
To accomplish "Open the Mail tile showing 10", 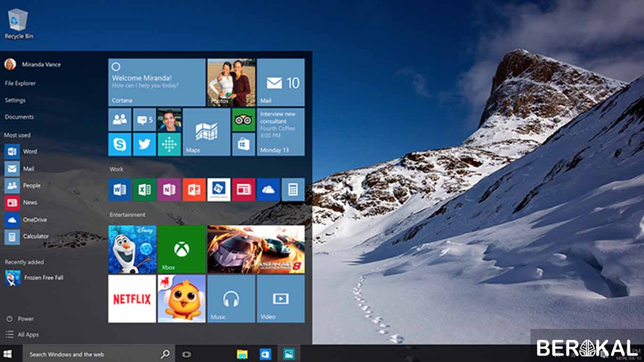I will click(x=281, y=82).
